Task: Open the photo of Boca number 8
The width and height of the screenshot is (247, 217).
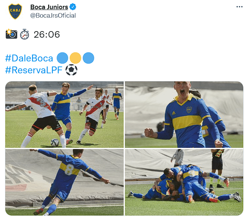Action: coord(64,182)
